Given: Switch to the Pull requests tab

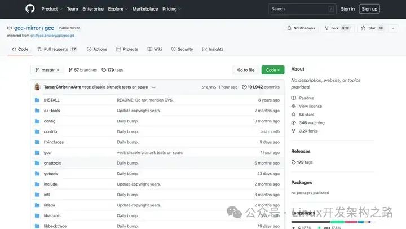Looking at the screenshot, I should coord(57,49).
